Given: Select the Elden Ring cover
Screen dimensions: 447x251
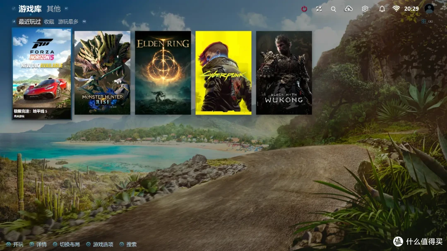Looking at the screenshot, I should point(163,73).
